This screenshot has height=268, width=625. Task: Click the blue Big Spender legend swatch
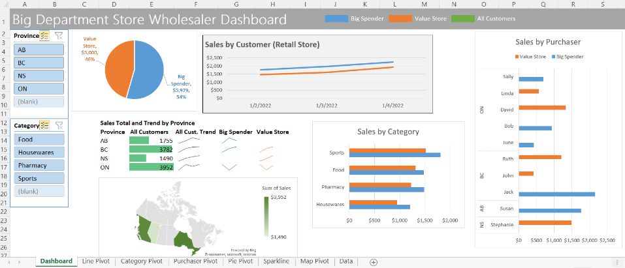(336, 19)
